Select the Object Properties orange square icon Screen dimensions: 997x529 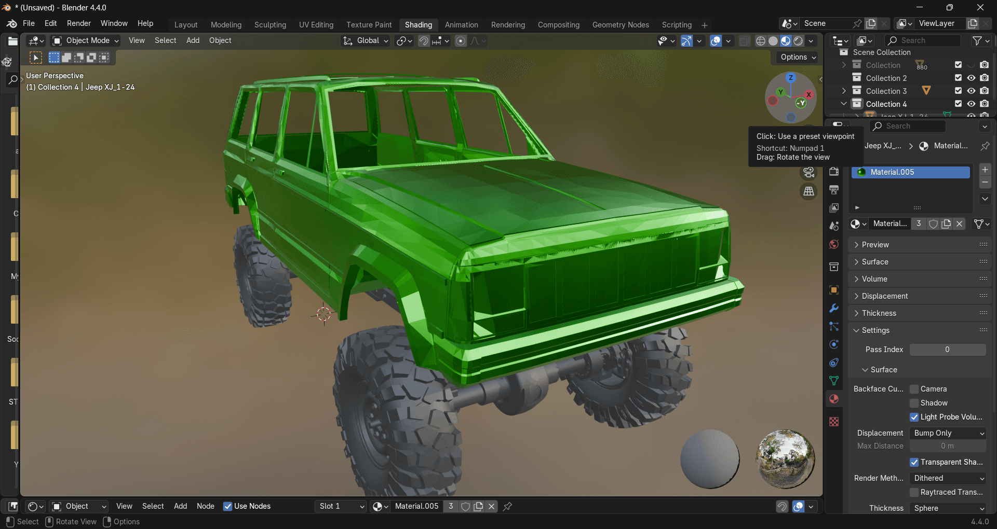coord(833,289)
